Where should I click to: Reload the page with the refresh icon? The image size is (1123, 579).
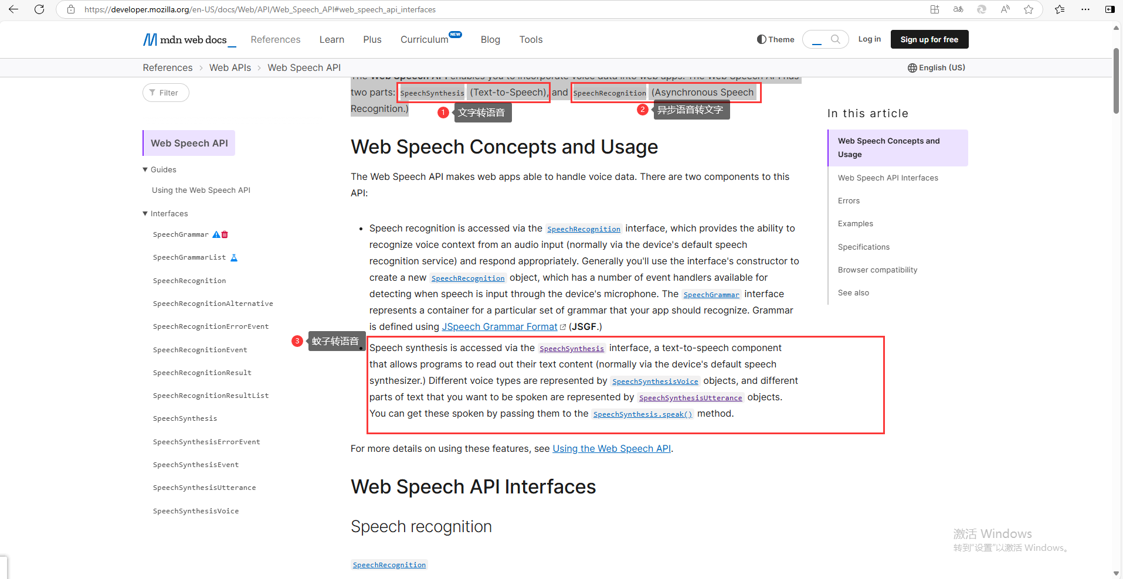click(x=39, y=9)
